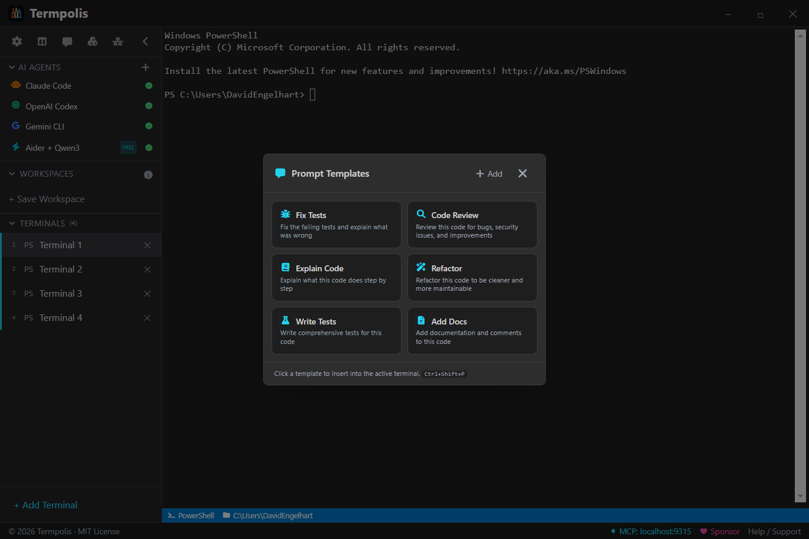The height and width of the screenshot is (539, 809).
Task: Click the chat bubble icon in sidebar toolbar
Action: click(67, 41)
